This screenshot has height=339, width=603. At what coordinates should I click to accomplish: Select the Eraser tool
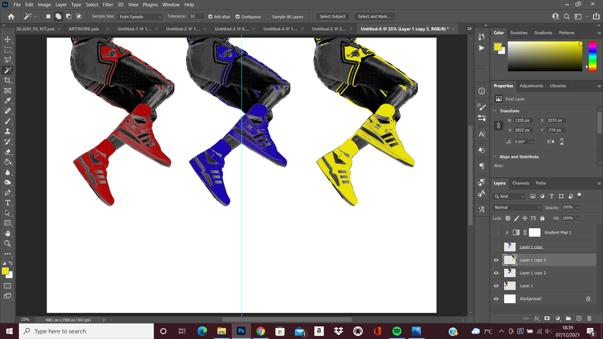click(8, 152)
